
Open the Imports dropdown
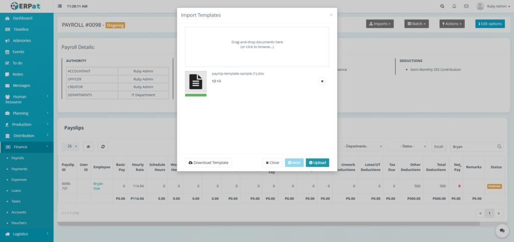pyautogui.click(x=379, y=24)
